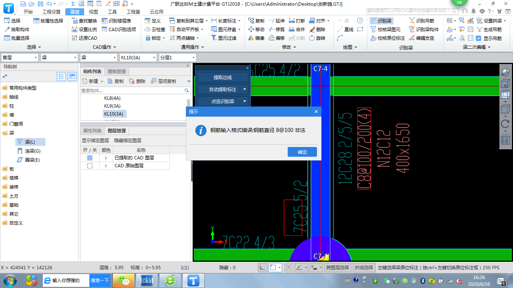Switch to 工程设置 ribbon tab
Screen dimensions: 513x288
[x=51, y=12]
